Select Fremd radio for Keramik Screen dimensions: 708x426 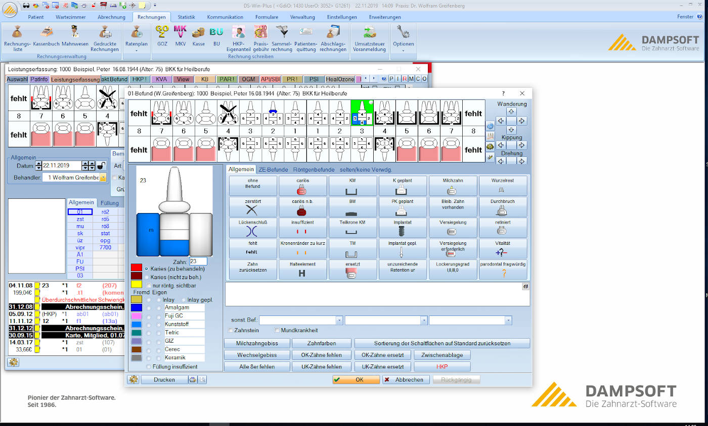pyautogui.click(x=149, y=358)
